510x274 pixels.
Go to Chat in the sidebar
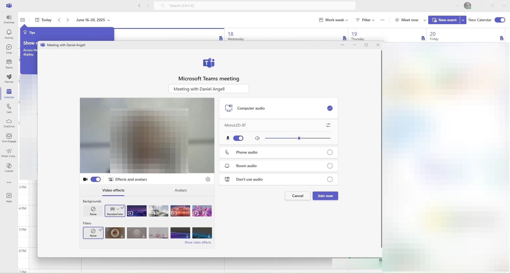click(9, 49)
